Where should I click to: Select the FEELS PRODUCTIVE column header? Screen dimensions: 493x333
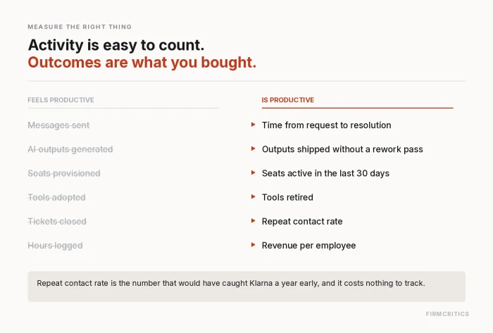61,100
